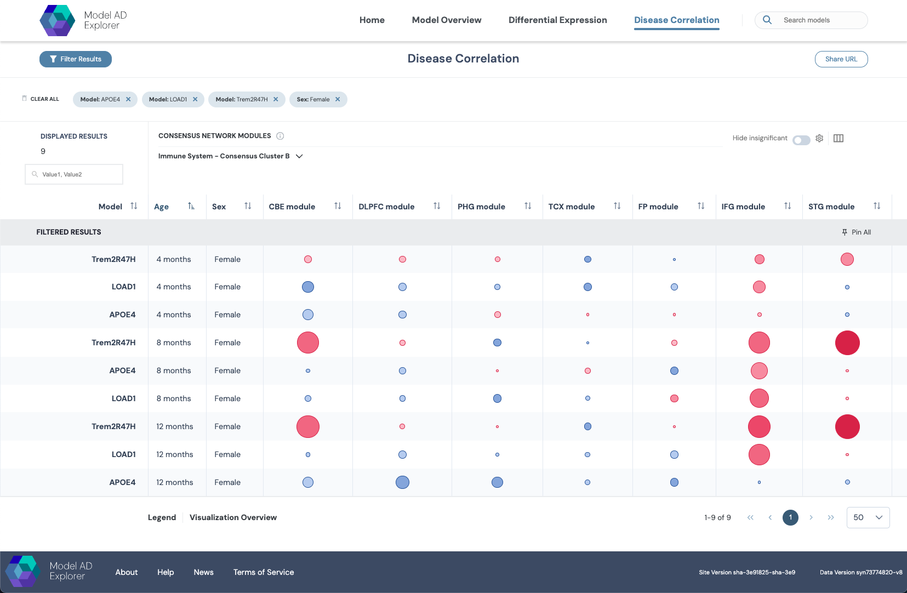Click the "1-9 of 9" pagination text

[717, 517]
